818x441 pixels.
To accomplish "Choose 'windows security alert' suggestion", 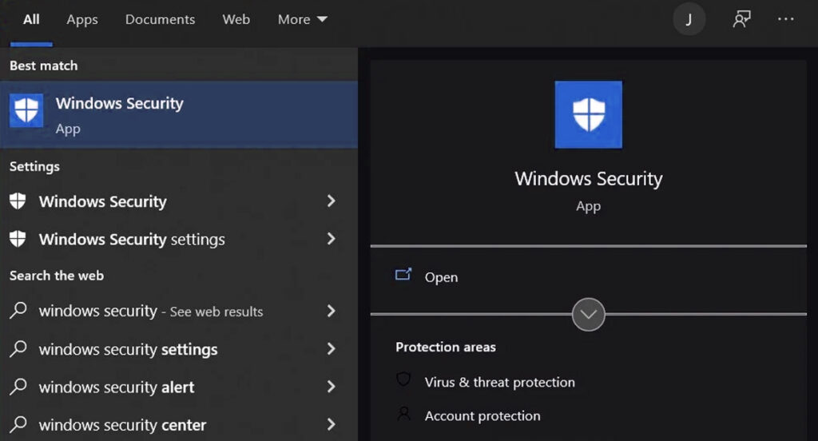I will pyautogui.click(x=179, y=387).
